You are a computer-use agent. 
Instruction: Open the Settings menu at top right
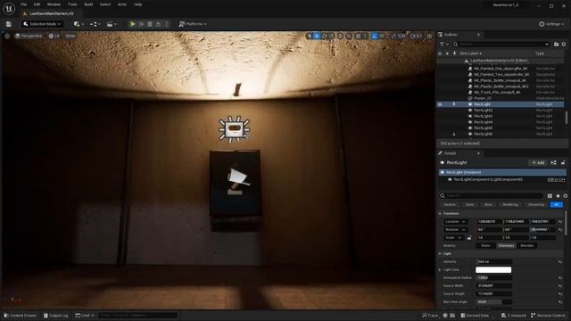click(551, 24)
